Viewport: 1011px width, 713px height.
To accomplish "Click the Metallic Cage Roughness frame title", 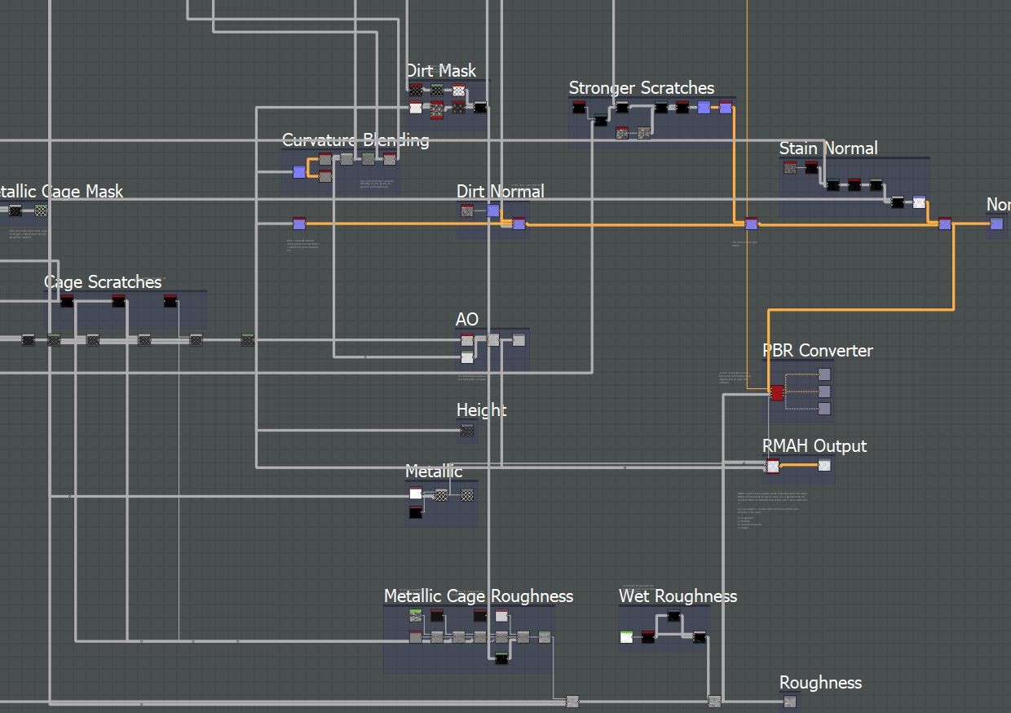I will point(479,596).
